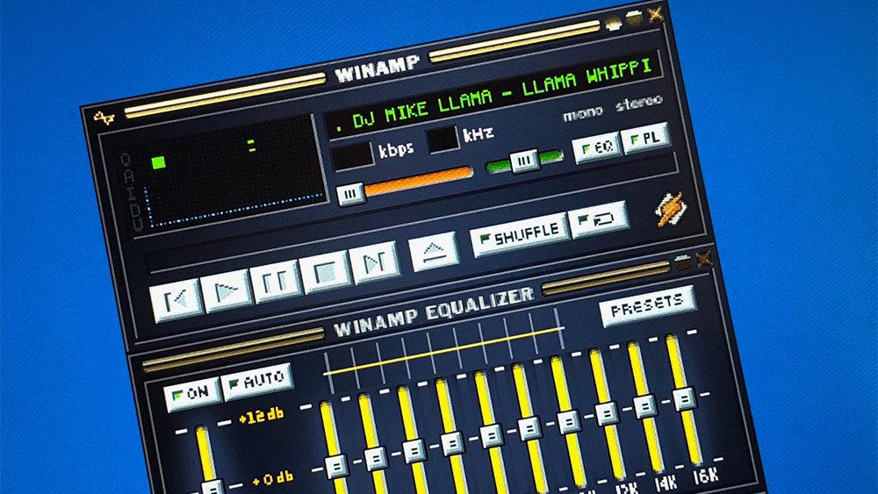Toggle the EQ window button
The width and height of the screenshot is (878, 494).
coord(597,147)
